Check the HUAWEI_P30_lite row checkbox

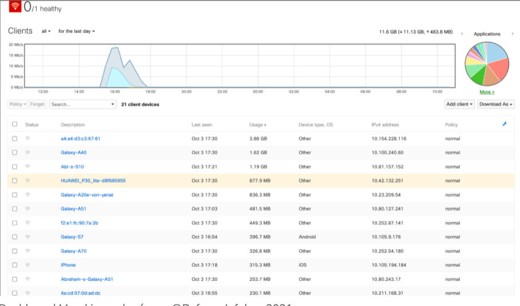click(x=14, y=181)
